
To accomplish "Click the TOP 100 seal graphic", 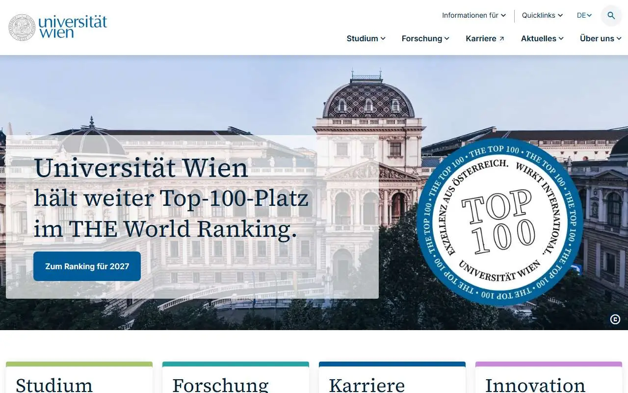I will (x=499, y=223).
